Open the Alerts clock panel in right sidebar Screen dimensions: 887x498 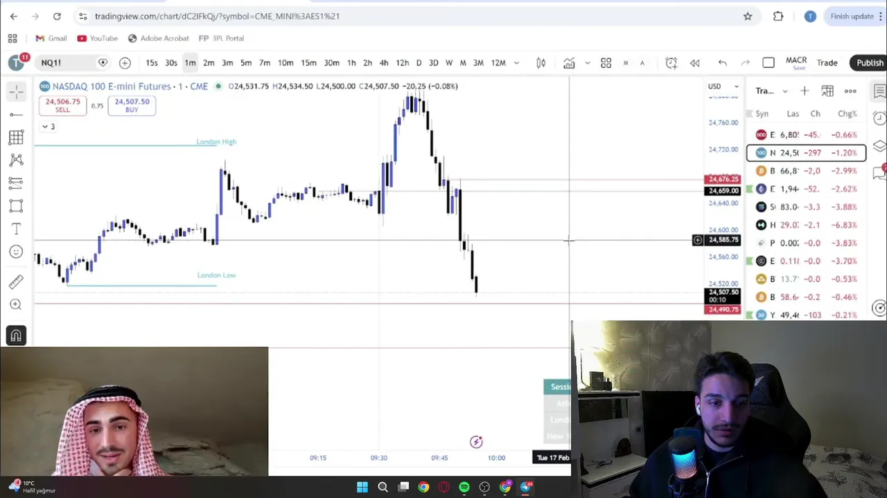[x=879, y=118]
